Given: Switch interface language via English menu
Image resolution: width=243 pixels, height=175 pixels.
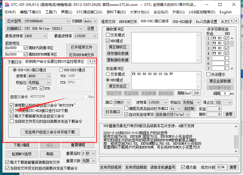Looking at the screenshot, I should tap(225, 12).
